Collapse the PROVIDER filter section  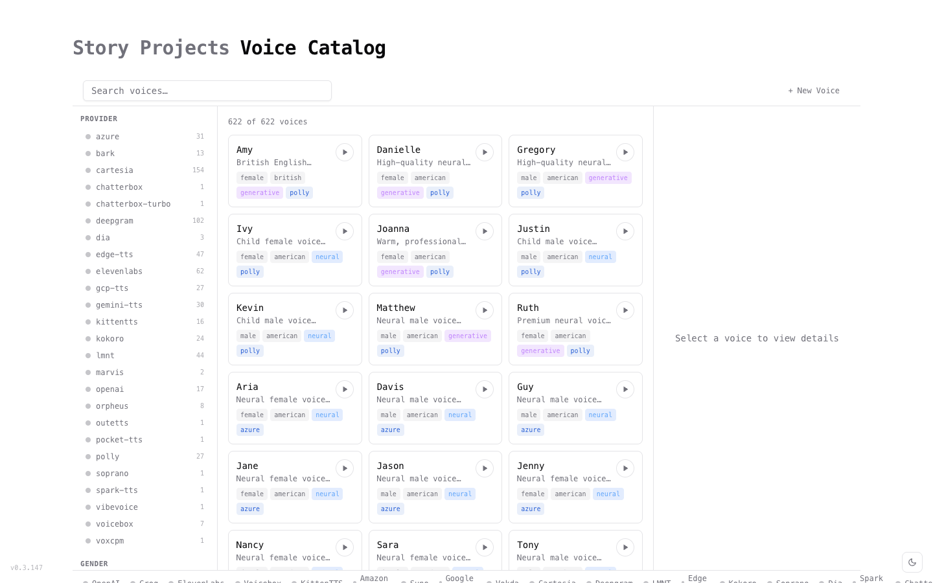pyautogui.click(x=98, y=119)
